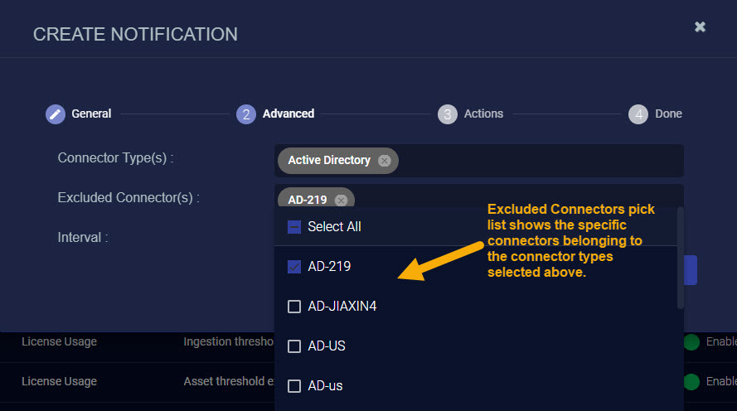Jump to the Done step label
This screenshot has height=411, width=737.
pos(668,114)
